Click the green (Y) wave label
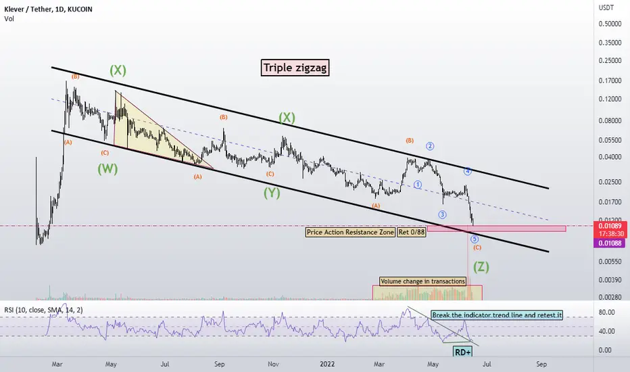 click(272, 193)
